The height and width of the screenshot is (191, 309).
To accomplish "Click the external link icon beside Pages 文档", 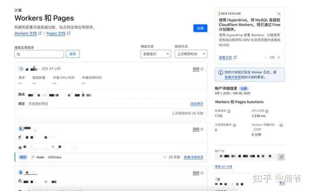I will pos(69,33).
